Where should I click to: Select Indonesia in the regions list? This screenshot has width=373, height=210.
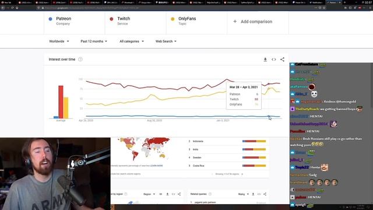[x=228, y=141]
